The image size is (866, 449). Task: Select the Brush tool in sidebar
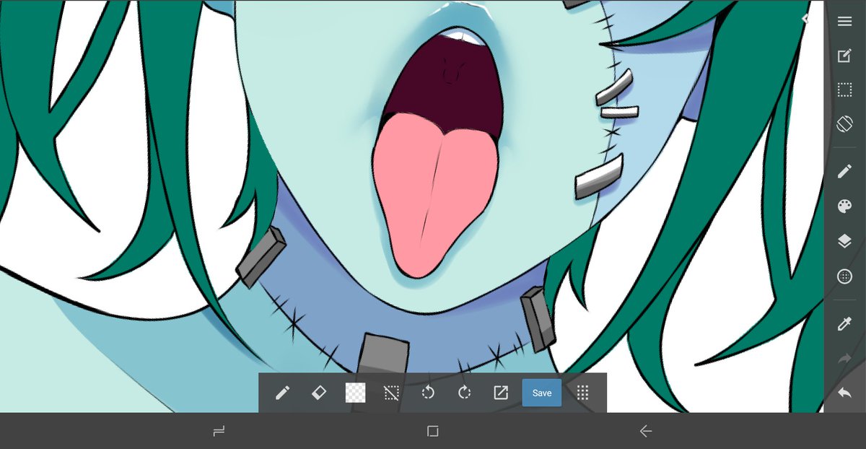click(x=844, y=170)
